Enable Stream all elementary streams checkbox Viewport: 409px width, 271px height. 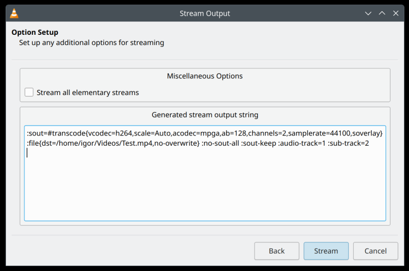pos(29,93)
